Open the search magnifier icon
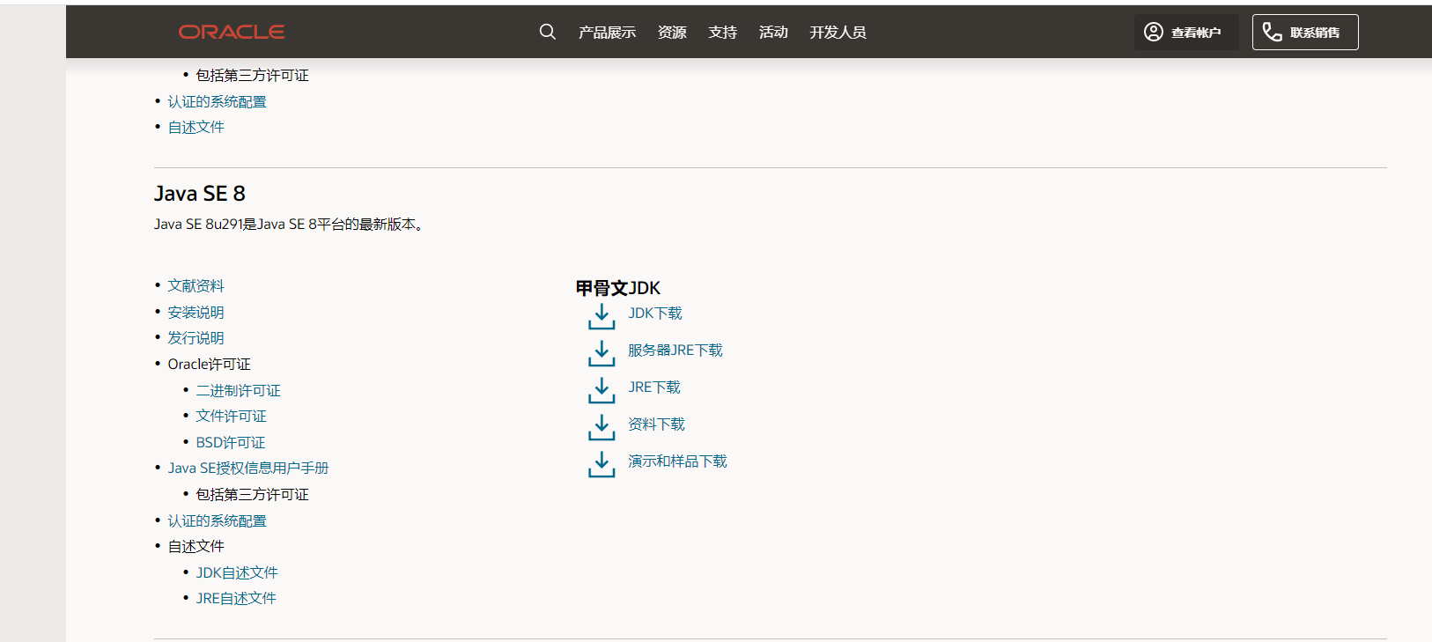The width and height of the screenshot is (1432, 642). [548, 32]
